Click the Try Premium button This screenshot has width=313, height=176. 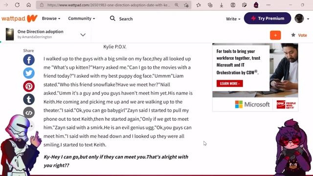[x=268, y=18]
